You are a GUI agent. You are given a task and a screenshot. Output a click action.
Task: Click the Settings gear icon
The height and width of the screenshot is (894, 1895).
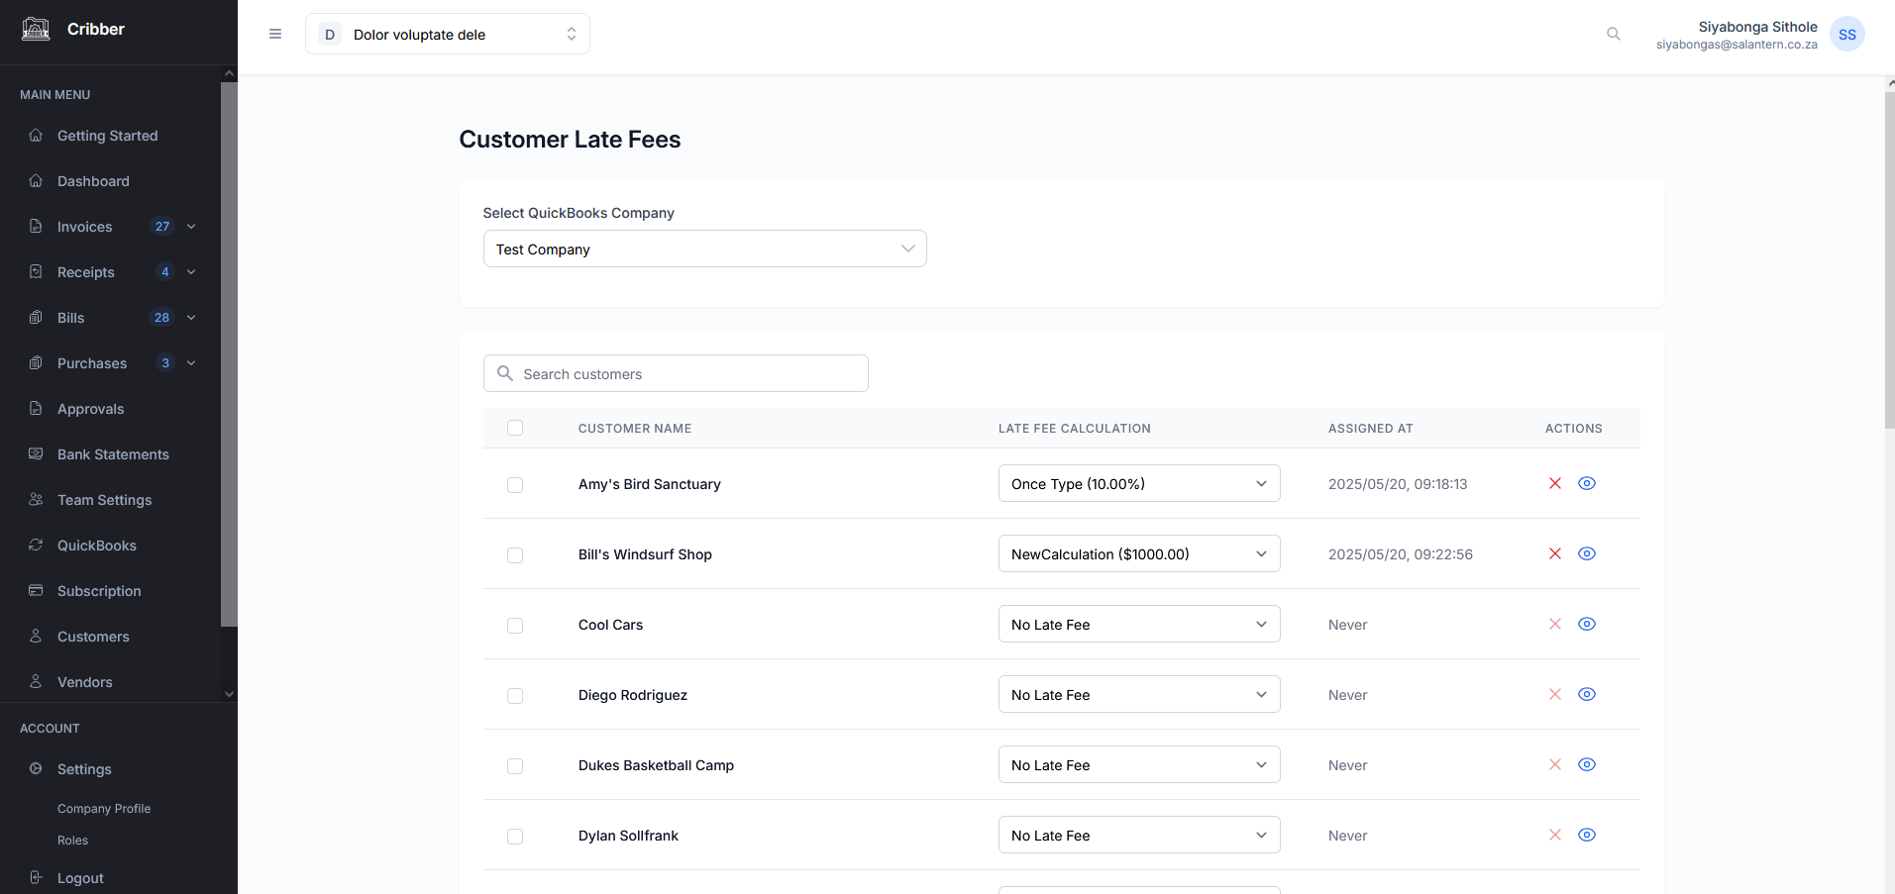(36, 768)
